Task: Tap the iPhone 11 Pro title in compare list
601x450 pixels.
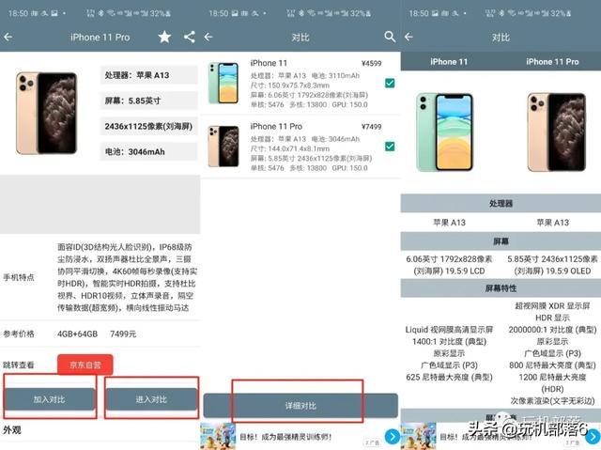Action: tap(276, 127)
